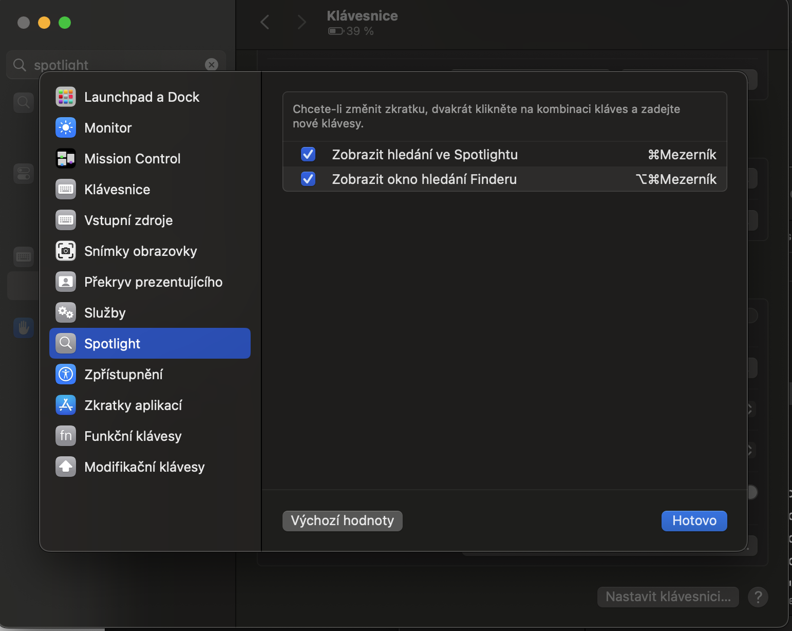Click the Klávesnice keyboard icon in list

click(66, 190)
